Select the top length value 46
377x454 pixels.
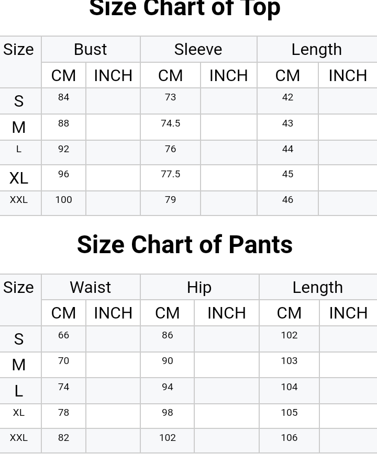click(287, 200)
